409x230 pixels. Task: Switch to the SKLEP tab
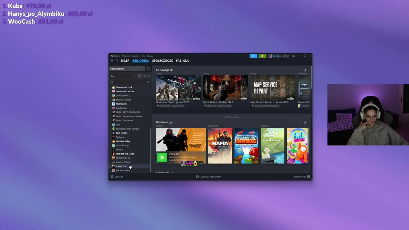pos(125,61)
